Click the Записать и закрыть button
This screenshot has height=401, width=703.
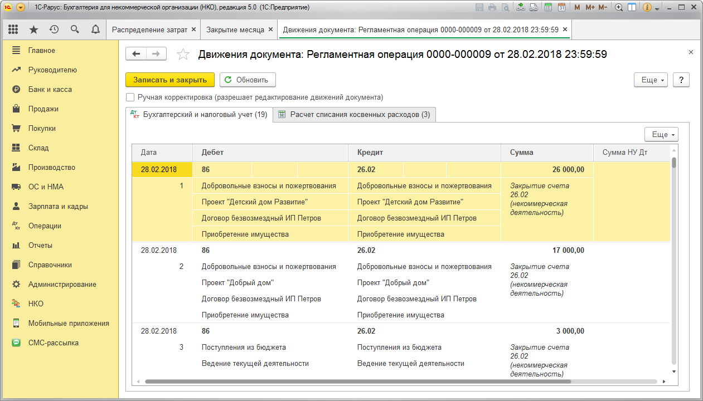click(x=169, y=80)
